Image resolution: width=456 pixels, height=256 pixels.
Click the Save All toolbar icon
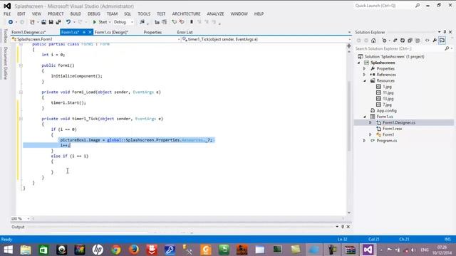tap(58, 22)
